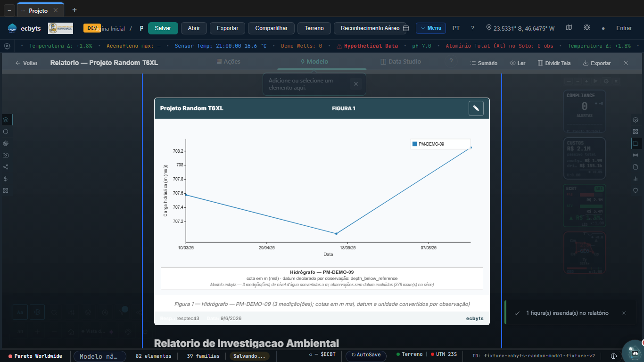Open the map view icon in header
Viewport: 644px width, 362px height.
tap(569, 28)
